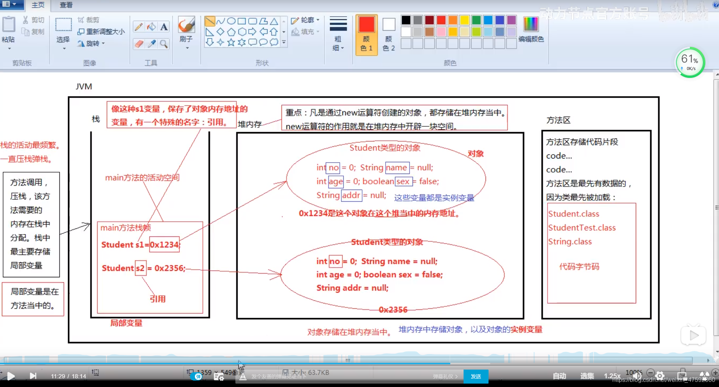The image size is (719, 387).
Task: Choose the Triangle shape
Action: tap(274, 21)
